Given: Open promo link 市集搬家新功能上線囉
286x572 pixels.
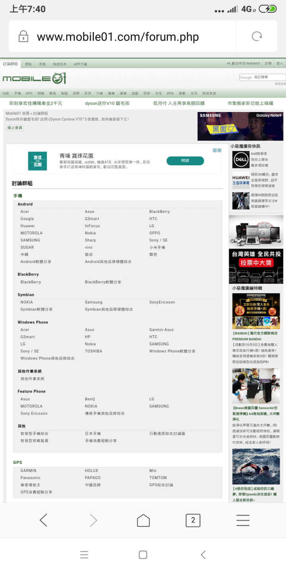Looking at the screenshot, I should pos(250,103).
